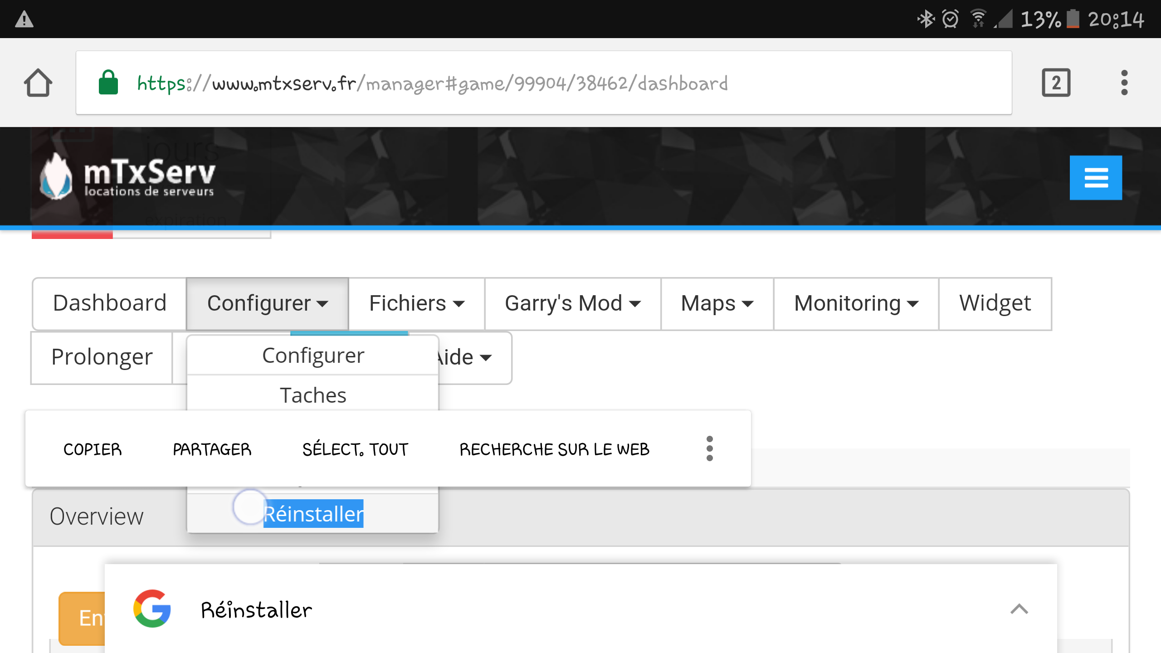Select Taches in the dropdown list
Image resolution: width=1161 pixels, height=653 pixels.
point(313,395)
